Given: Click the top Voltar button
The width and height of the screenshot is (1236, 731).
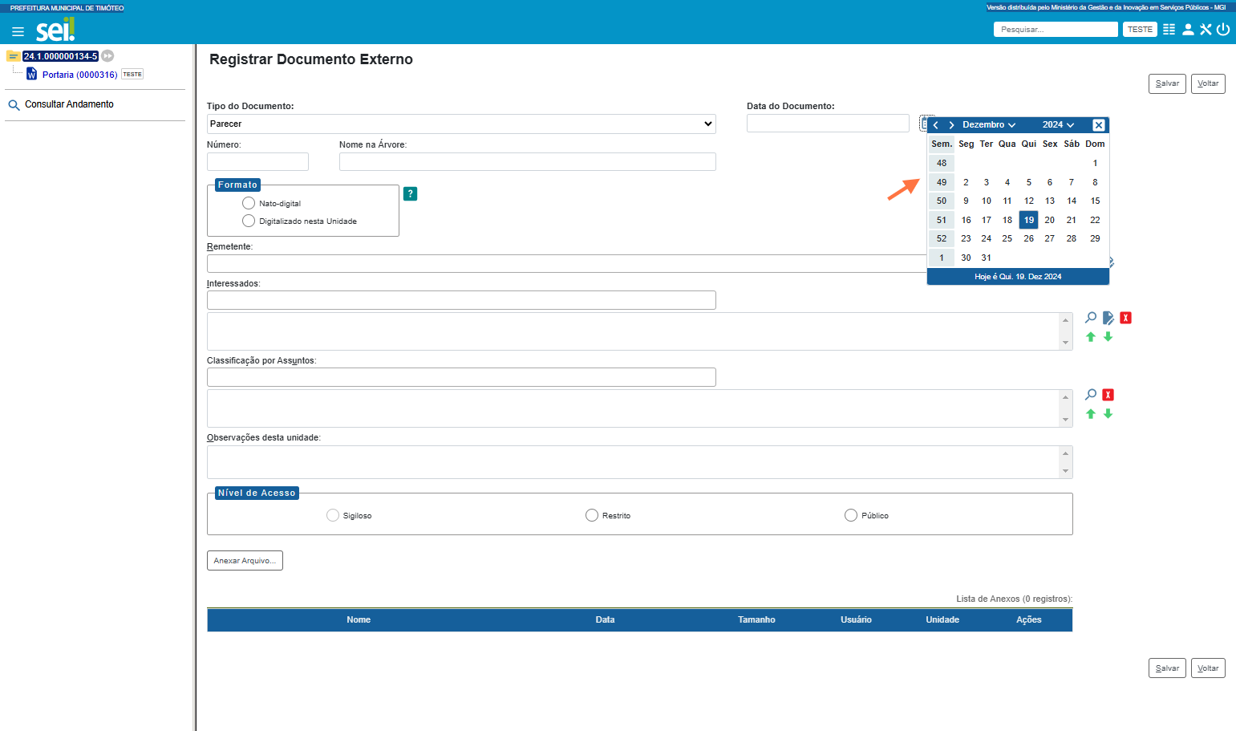Looking at the screenshot, I should [1208, 83].
